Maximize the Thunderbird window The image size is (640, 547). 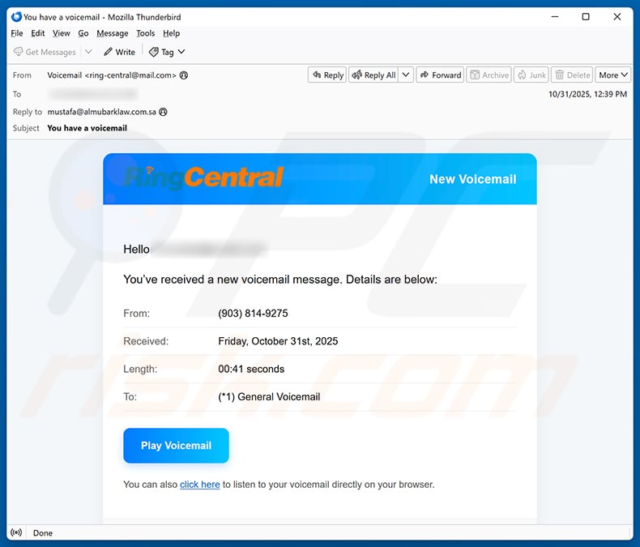(586, 17)
